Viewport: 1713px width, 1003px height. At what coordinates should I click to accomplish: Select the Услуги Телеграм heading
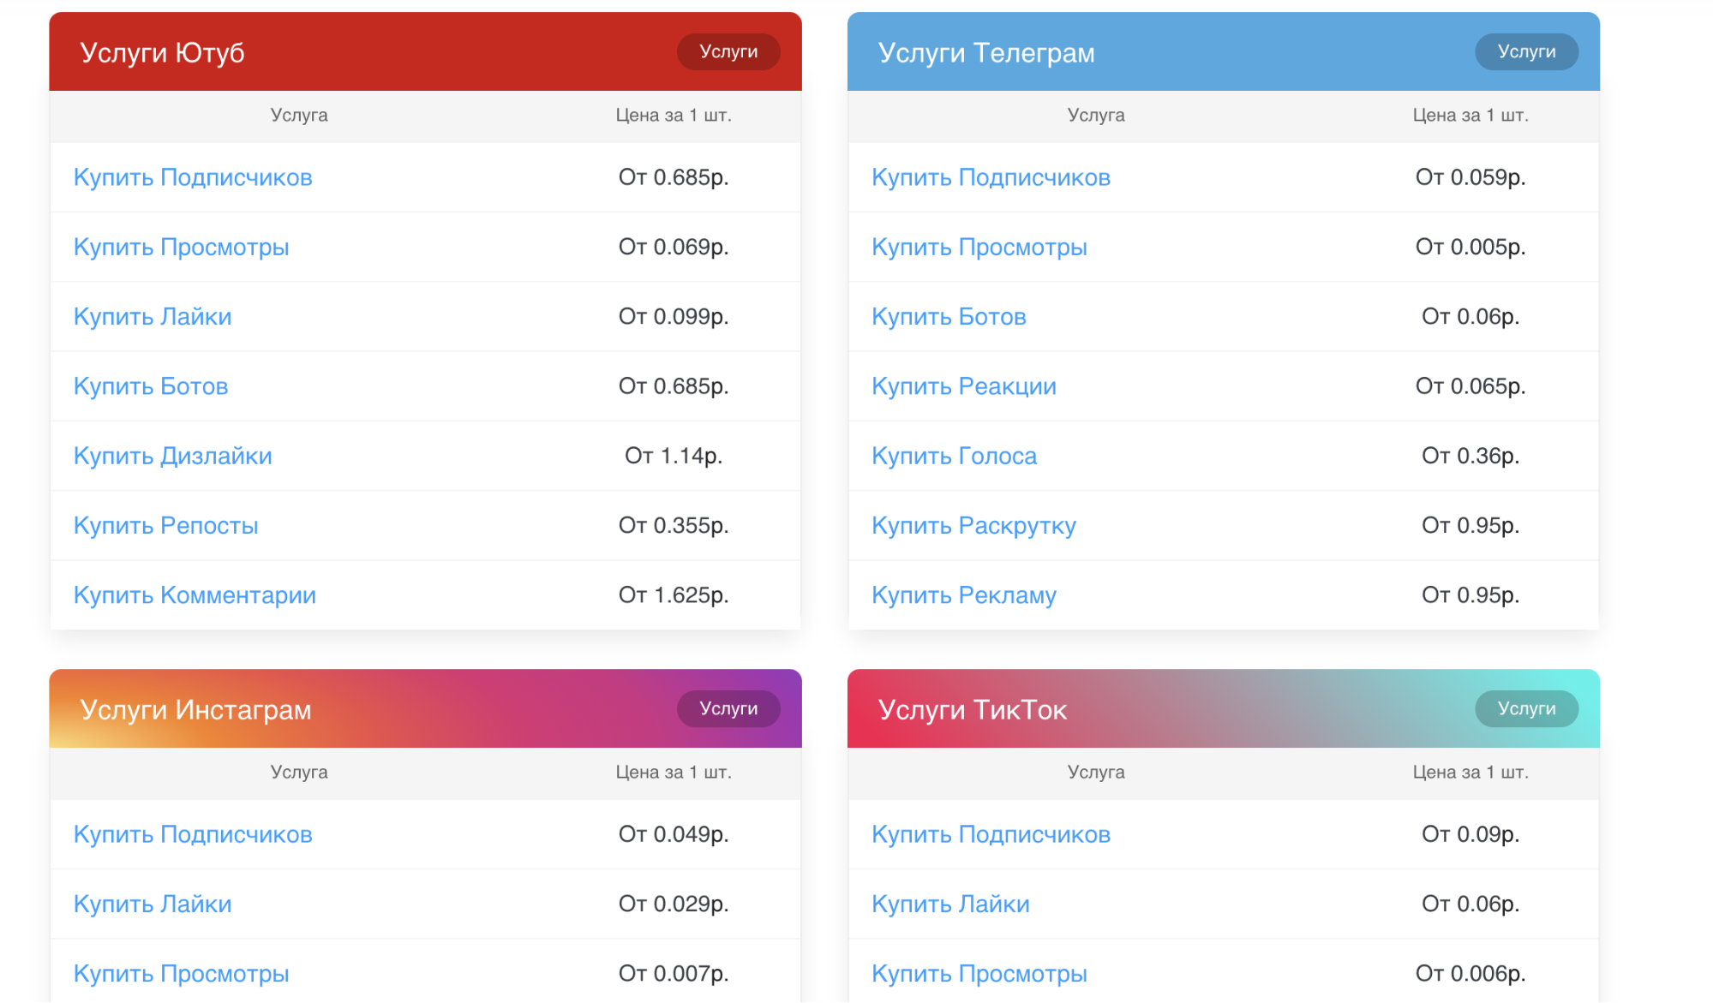986,52
